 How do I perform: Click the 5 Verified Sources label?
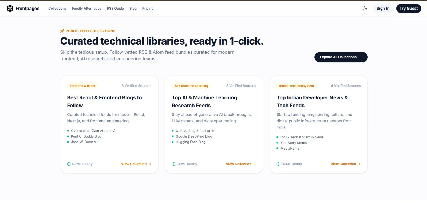coord(241,86)
